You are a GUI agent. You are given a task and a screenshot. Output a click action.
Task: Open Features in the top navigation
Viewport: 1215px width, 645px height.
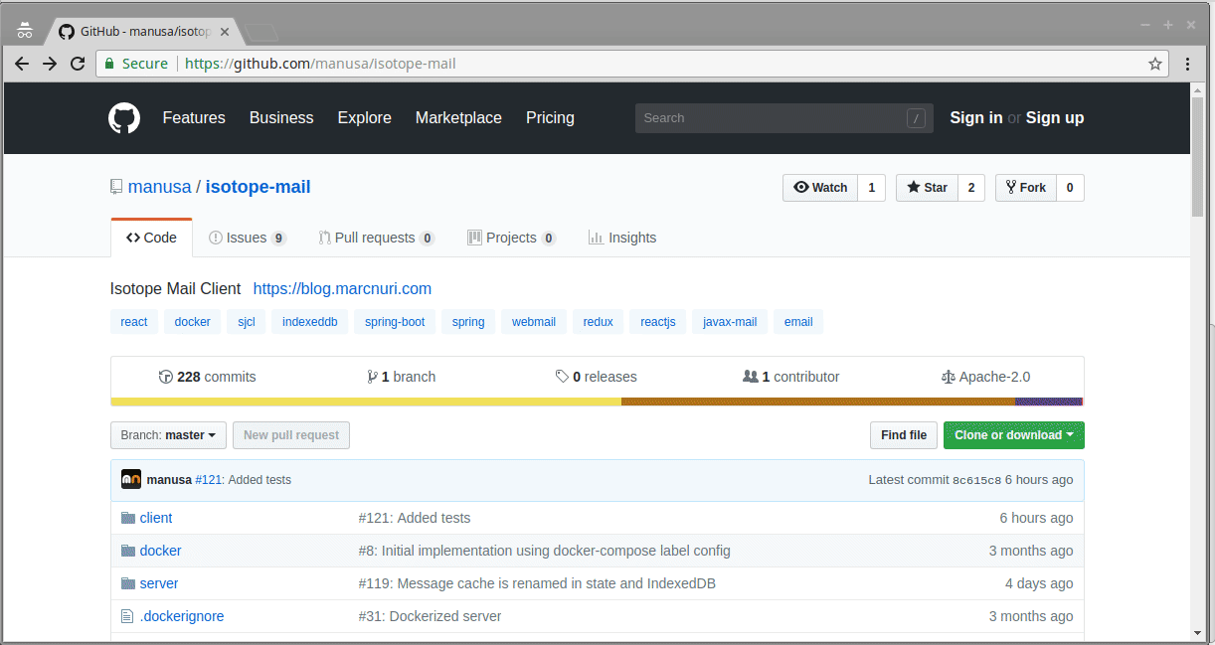[x=194, y=117]
